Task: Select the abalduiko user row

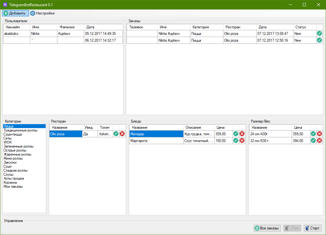Action: tap(16, 34)
